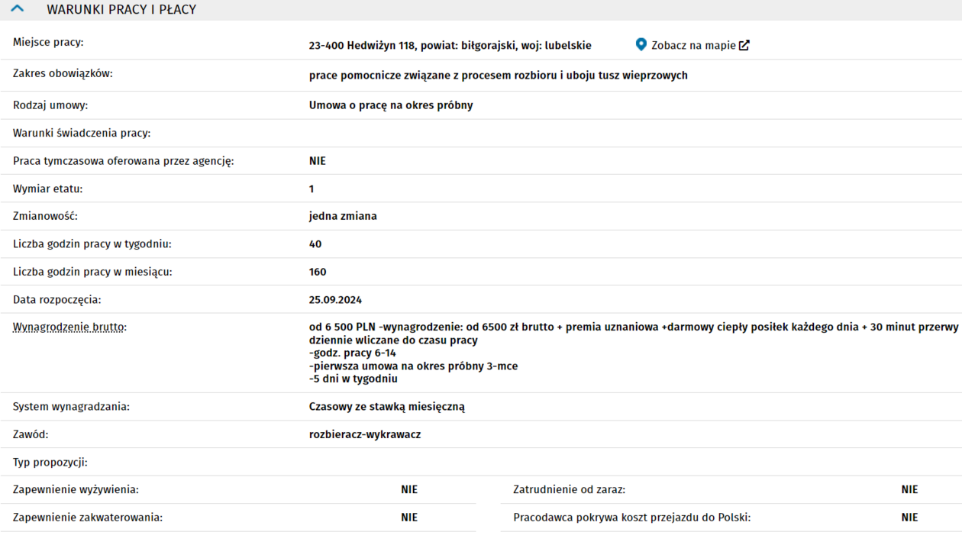The width and height of the screenshot is (962, 545).
Task: Click the salary text starting od 6 500 PLN
Action: pos(633,327)
